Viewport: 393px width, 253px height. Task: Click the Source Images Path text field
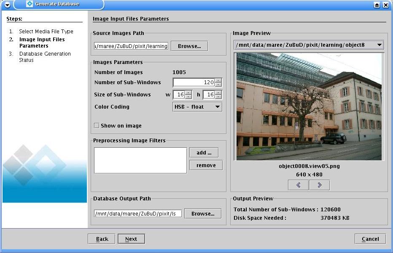click(131, 46)
